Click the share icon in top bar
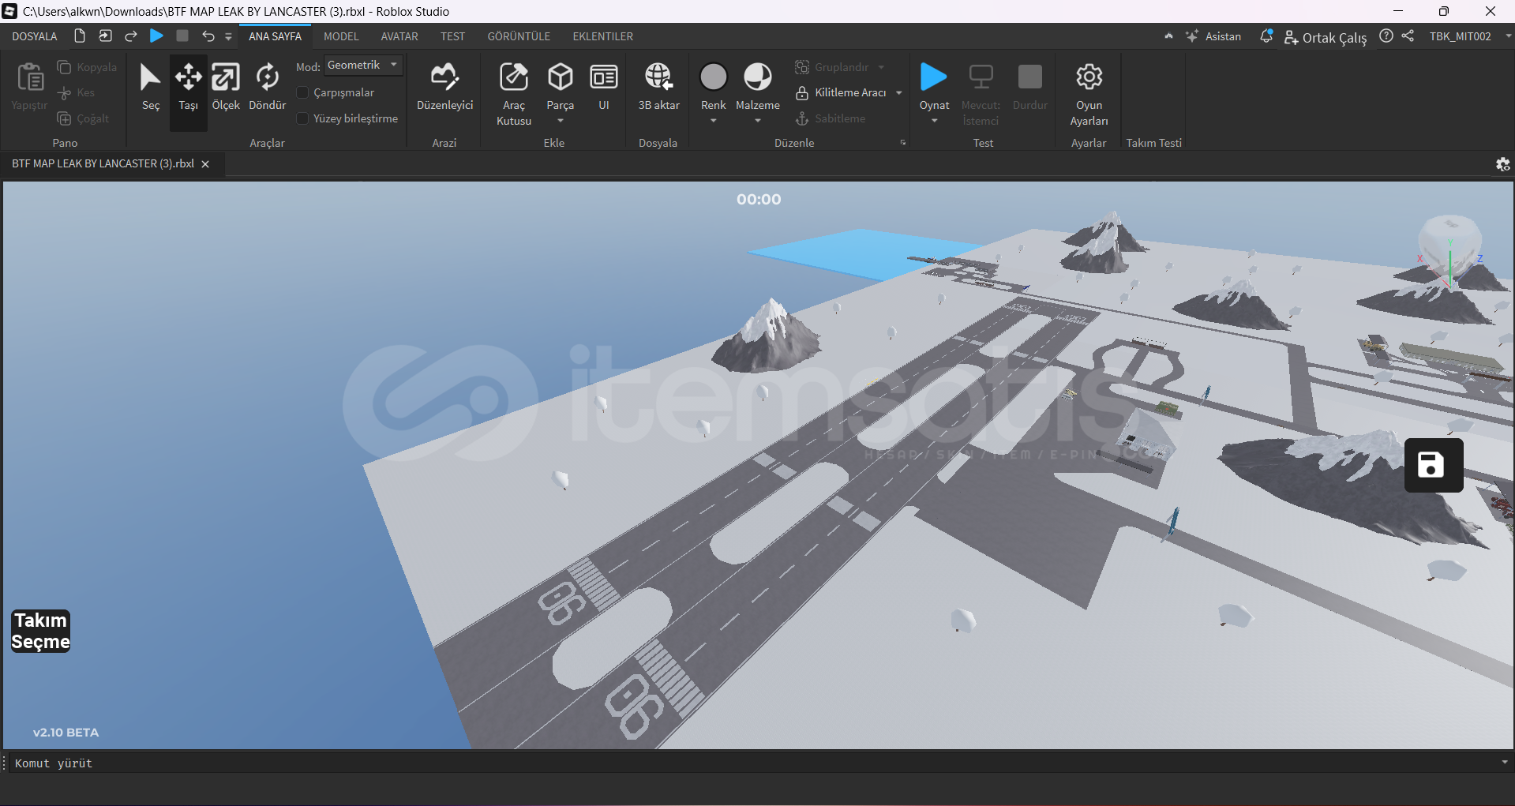The height and width of the screenshot is (806, 1515). (x=1408, y=36)
